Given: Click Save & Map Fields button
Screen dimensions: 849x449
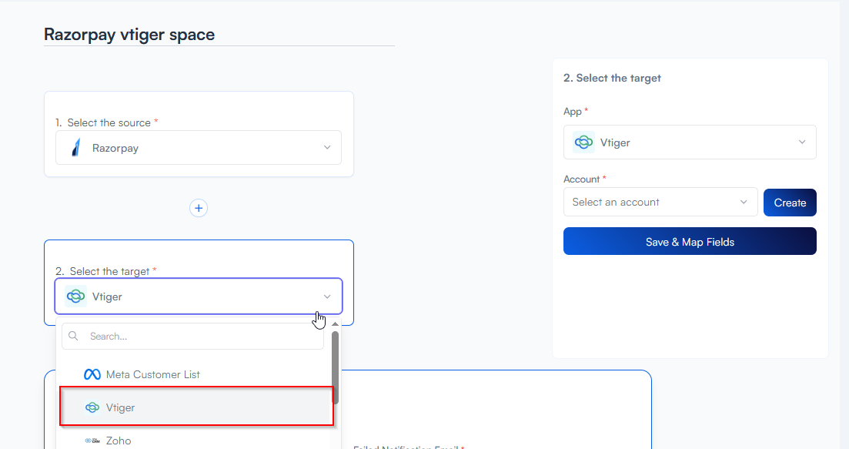Looking at the screenshot, I should point(690,242).
